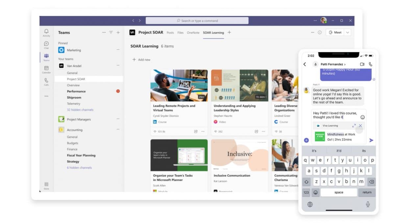
Task: Open the profile avatar in the title bar
Action: coord(324,20)
